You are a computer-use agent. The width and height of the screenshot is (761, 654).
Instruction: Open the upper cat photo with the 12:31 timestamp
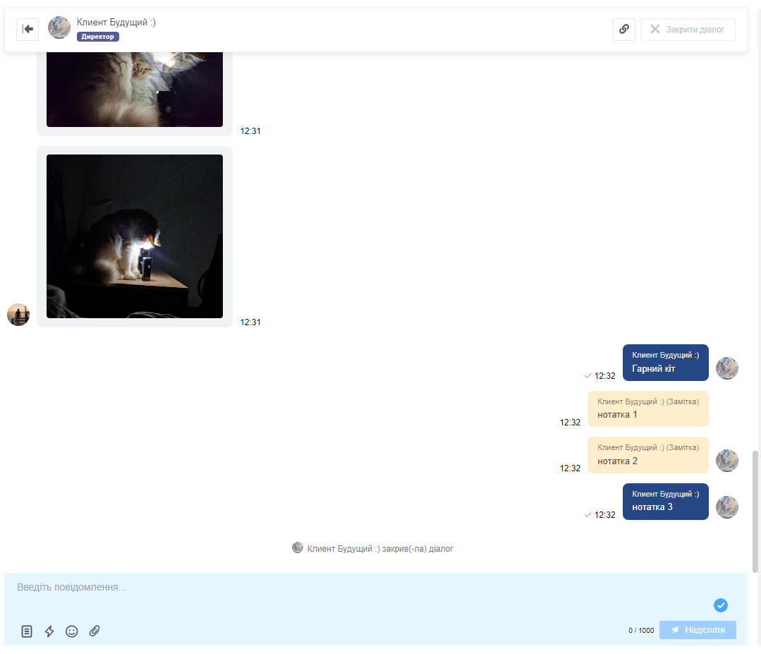135,90
